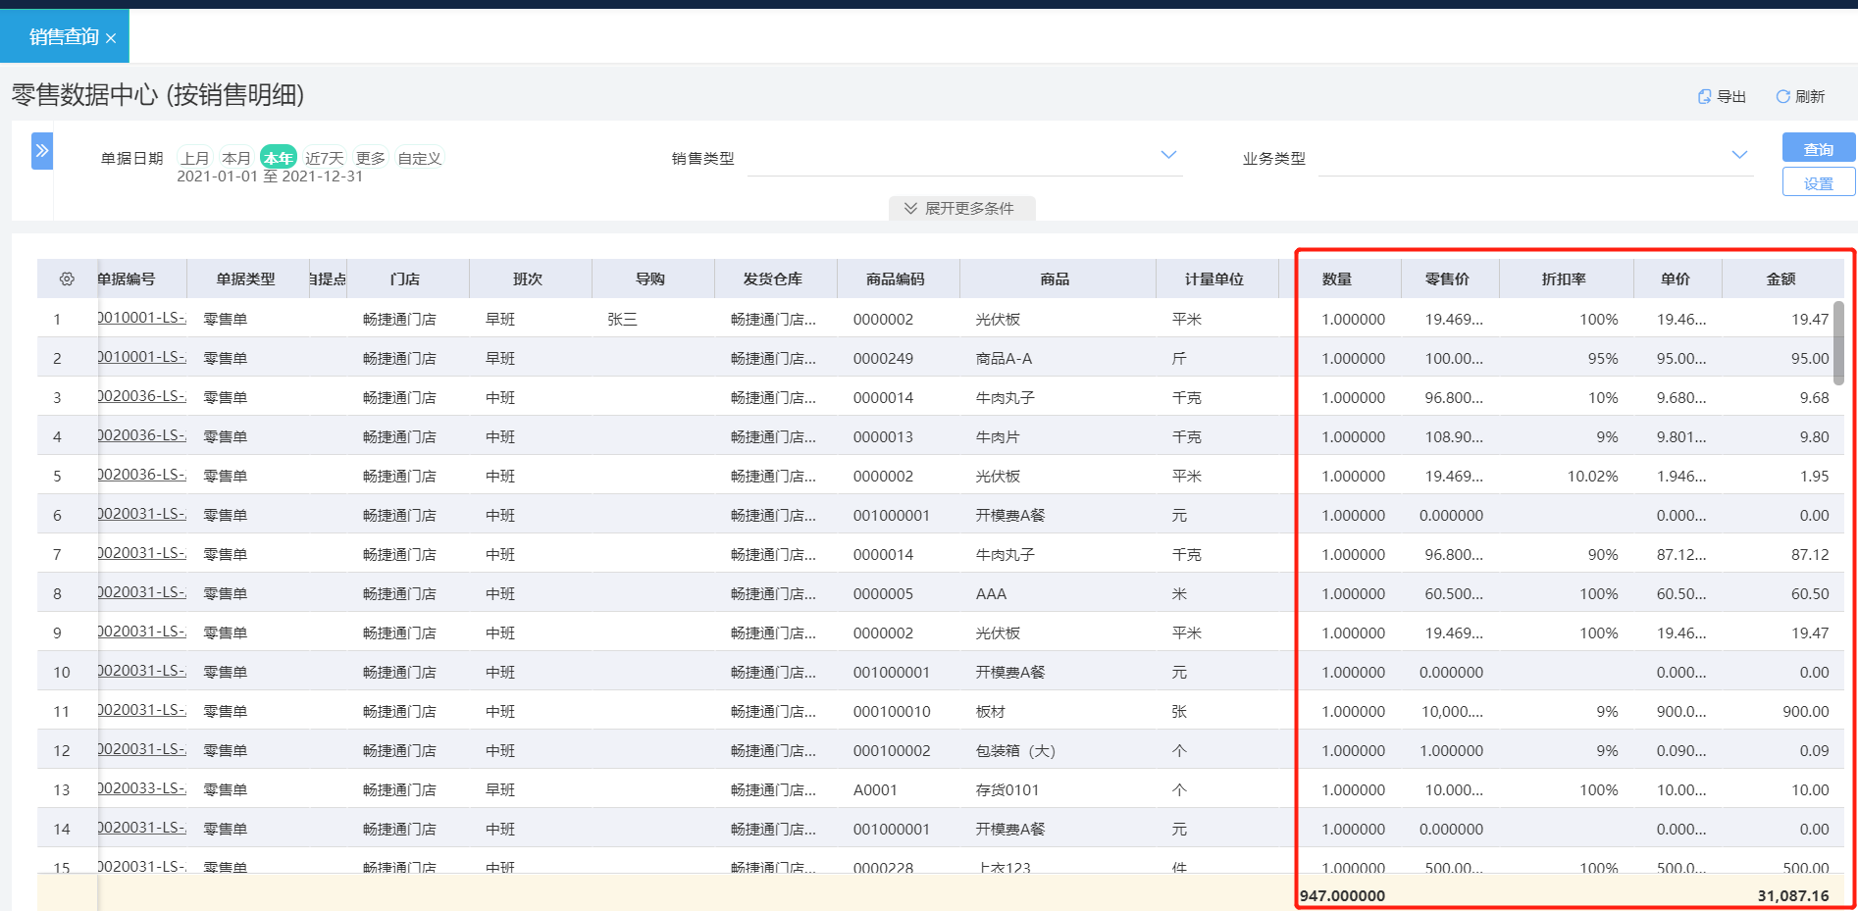This screenshot has width=1858, height=911.
Task: Expand 展开更多条件 filter section
Action: click(x=961, y=209)
